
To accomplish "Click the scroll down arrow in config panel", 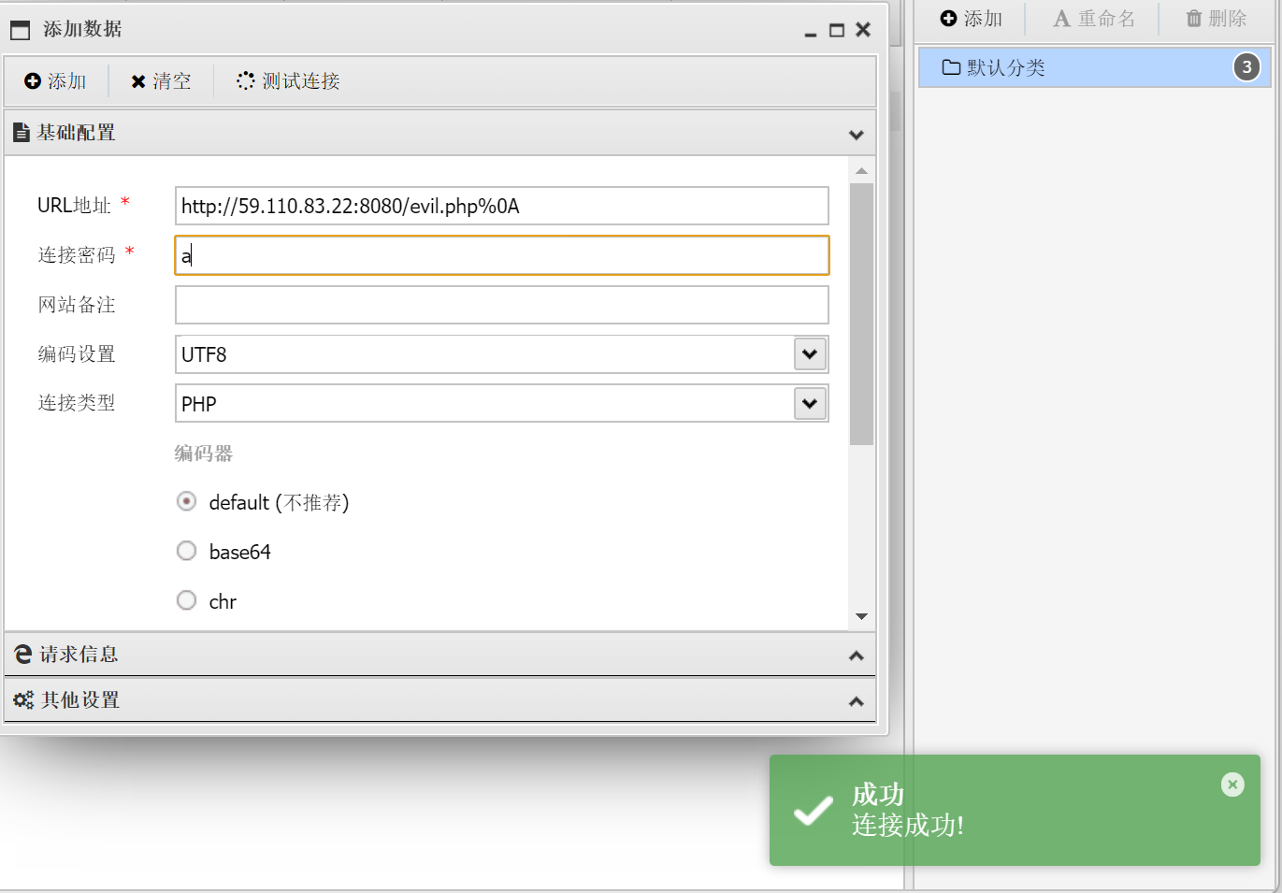I will 861,616.
